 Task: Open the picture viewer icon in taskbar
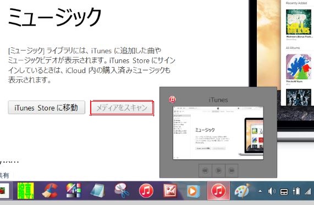tap(170, 191)
